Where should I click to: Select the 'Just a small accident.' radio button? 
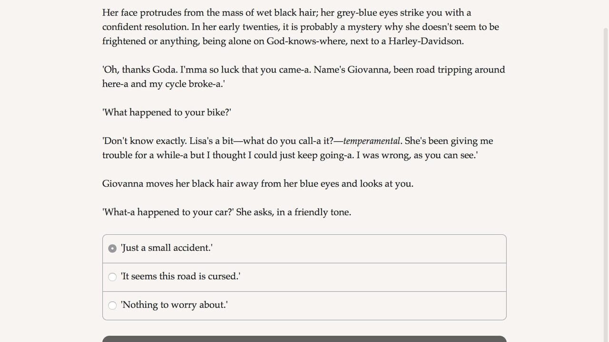pyautogui.click(x=112, y=248)
